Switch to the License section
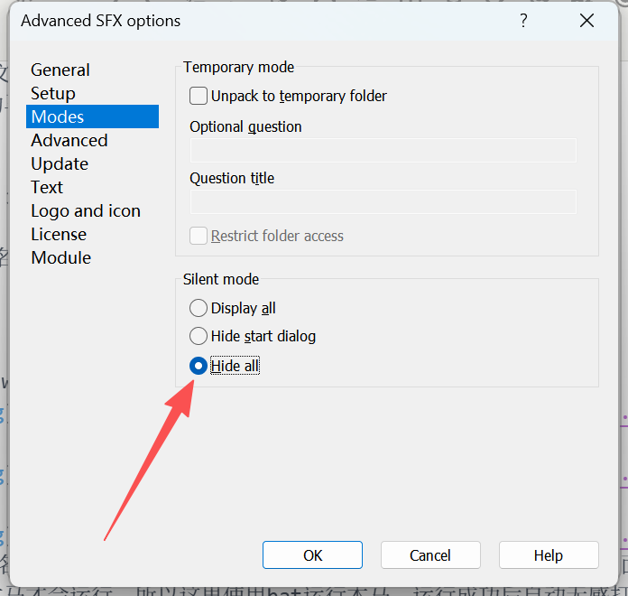This screenshot has height=596, width=628. [59, 234]
